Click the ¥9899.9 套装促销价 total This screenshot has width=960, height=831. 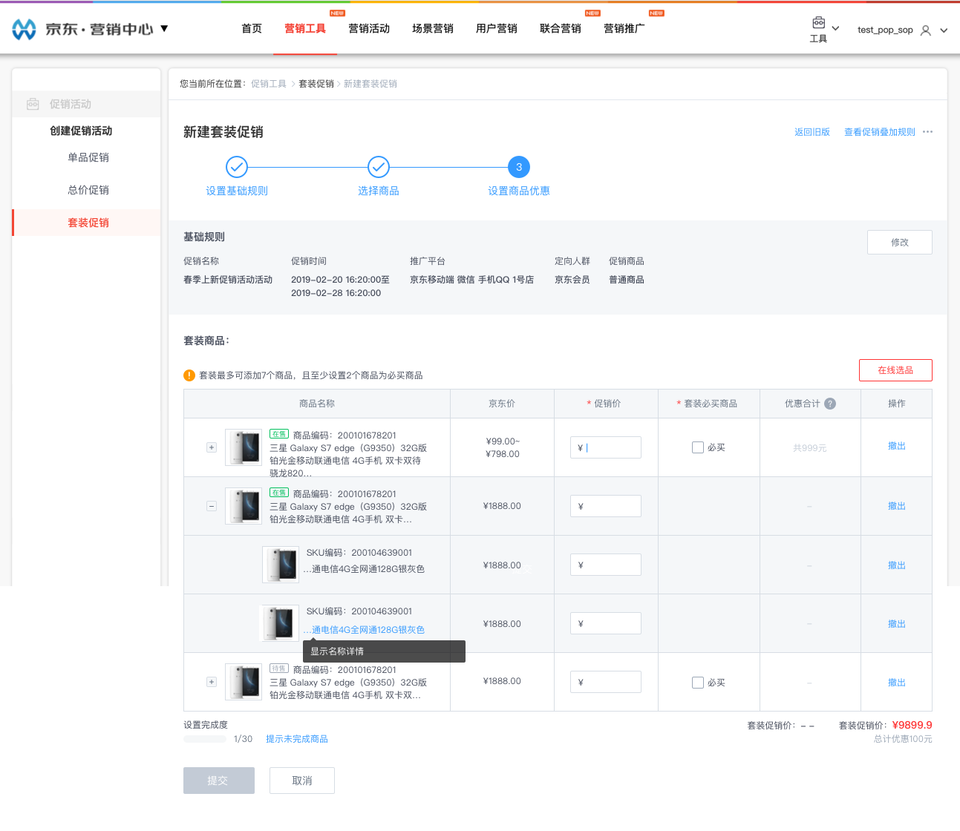912,725
